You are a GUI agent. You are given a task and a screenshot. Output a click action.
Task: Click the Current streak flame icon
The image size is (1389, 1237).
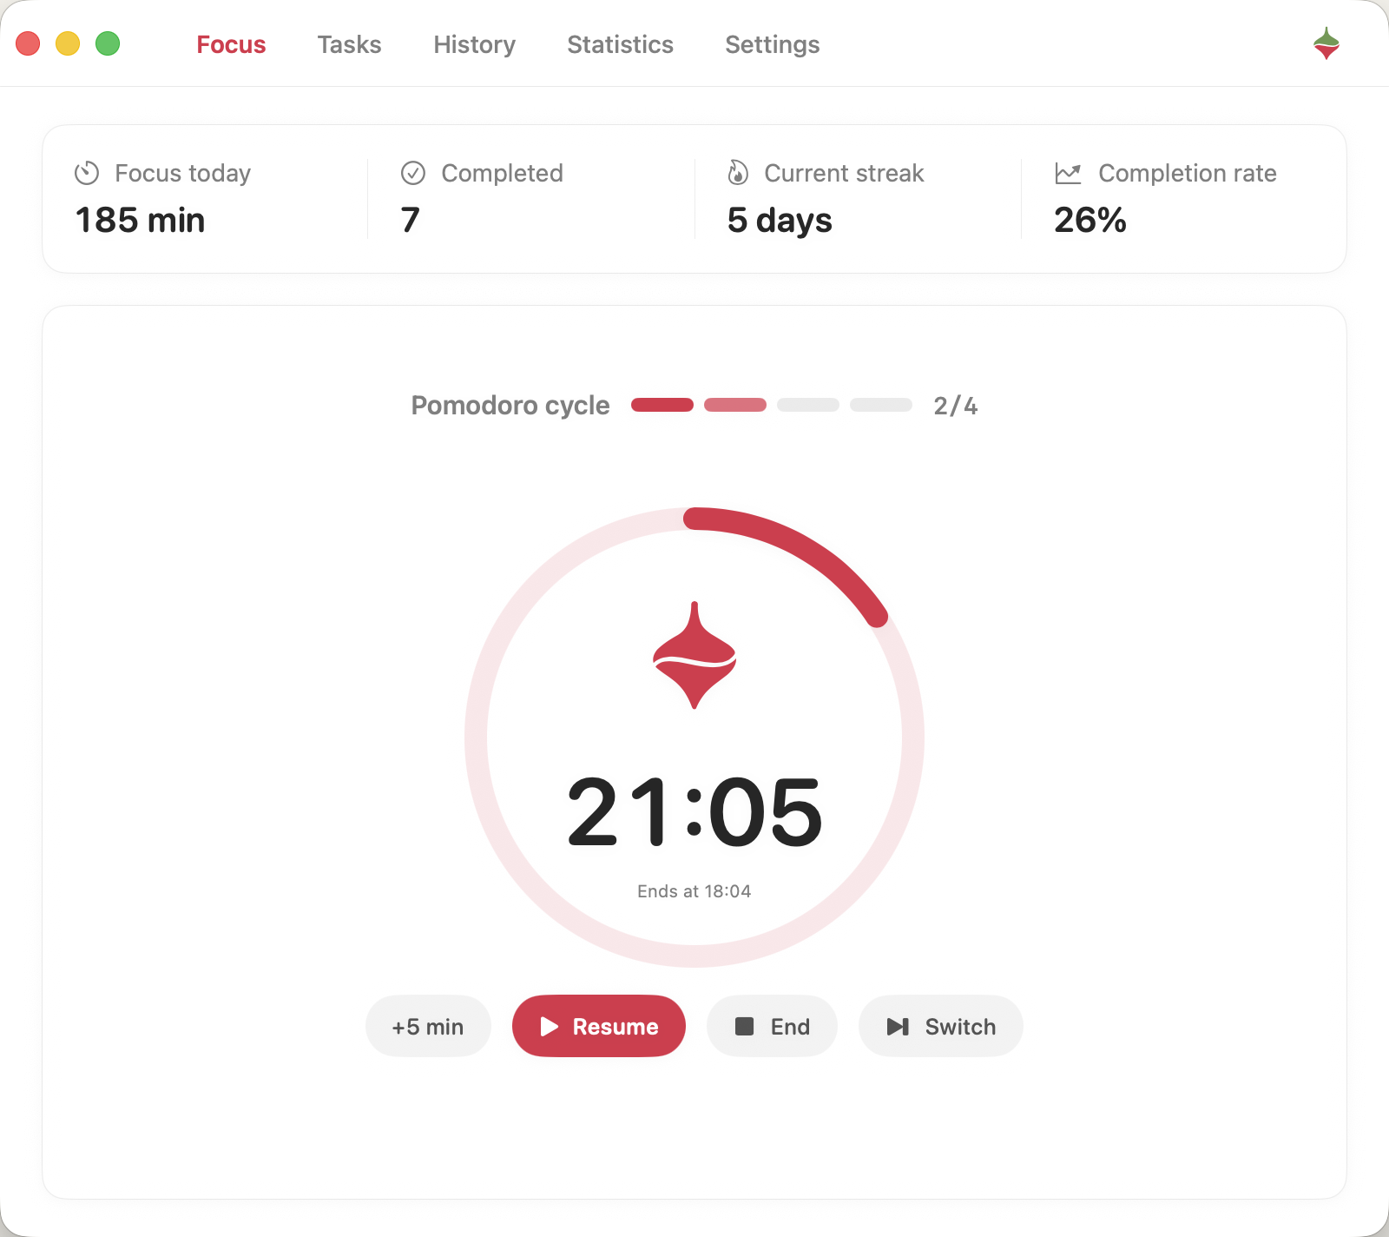click(738, 173)
